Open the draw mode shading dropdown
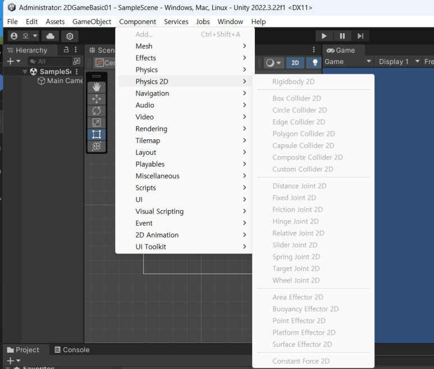Image resolution: width=434 pixels, height=369 pixels. [x=273, y=63]
